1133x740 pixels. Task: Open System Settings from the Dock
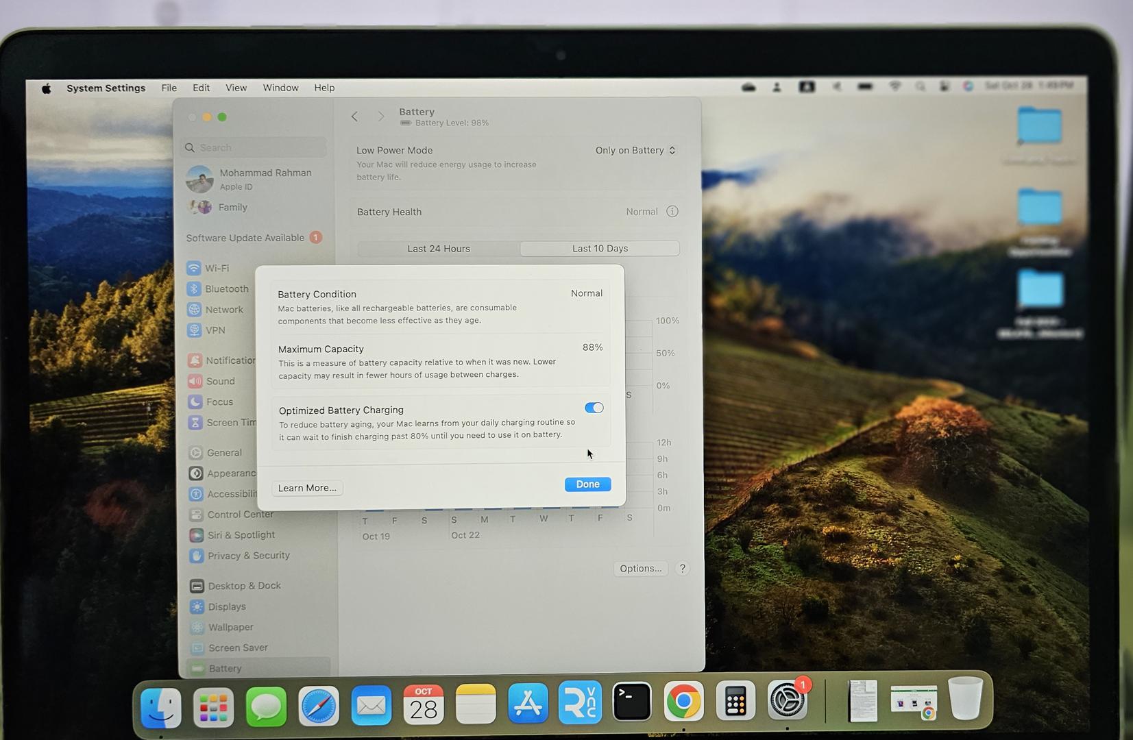pyautogui.click(x=787, y=700)
